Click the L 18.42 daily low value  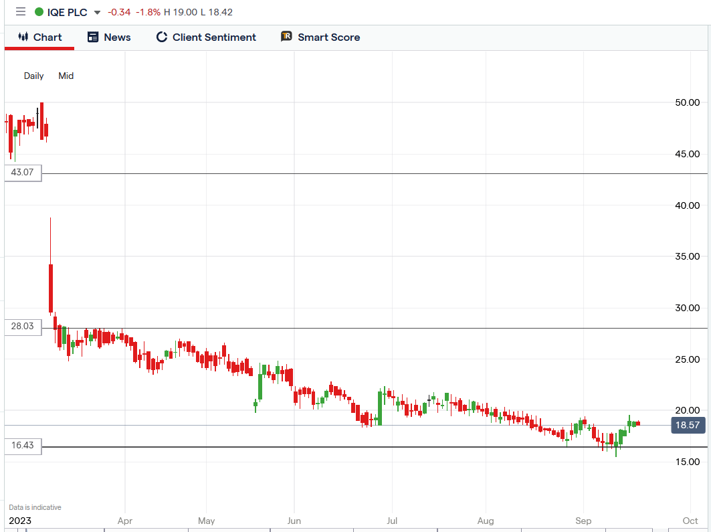(217, 12)
